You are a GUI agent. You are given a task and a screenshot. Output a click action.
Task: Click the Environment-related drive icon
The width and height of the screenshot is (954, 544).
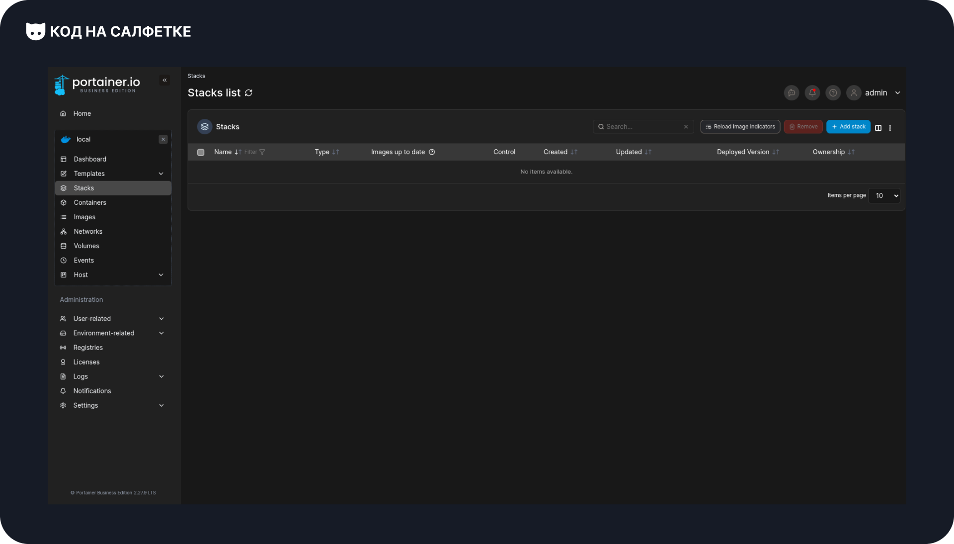click(63, 333)
